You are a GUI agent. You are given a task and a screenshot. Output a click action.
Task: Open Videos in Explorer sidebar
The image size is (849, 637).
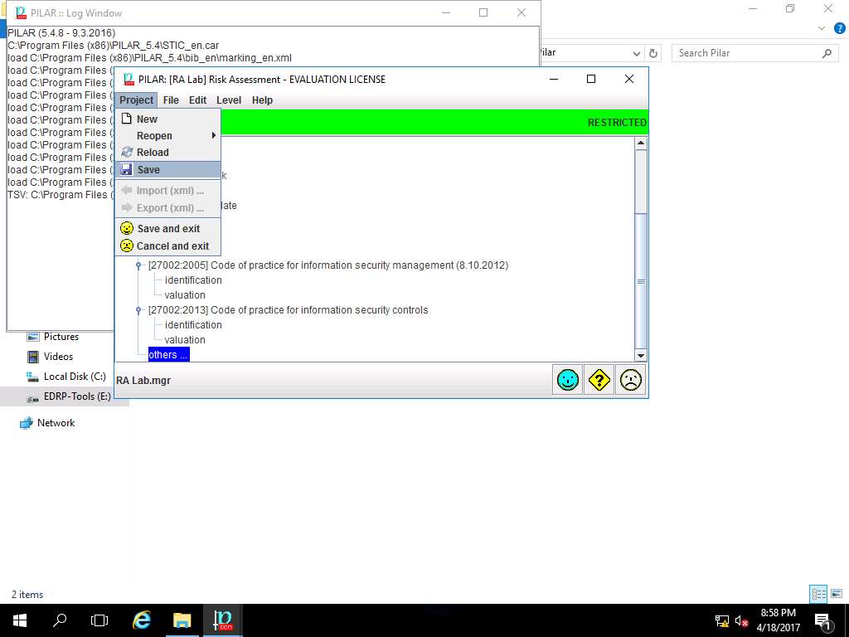[58, 357]
